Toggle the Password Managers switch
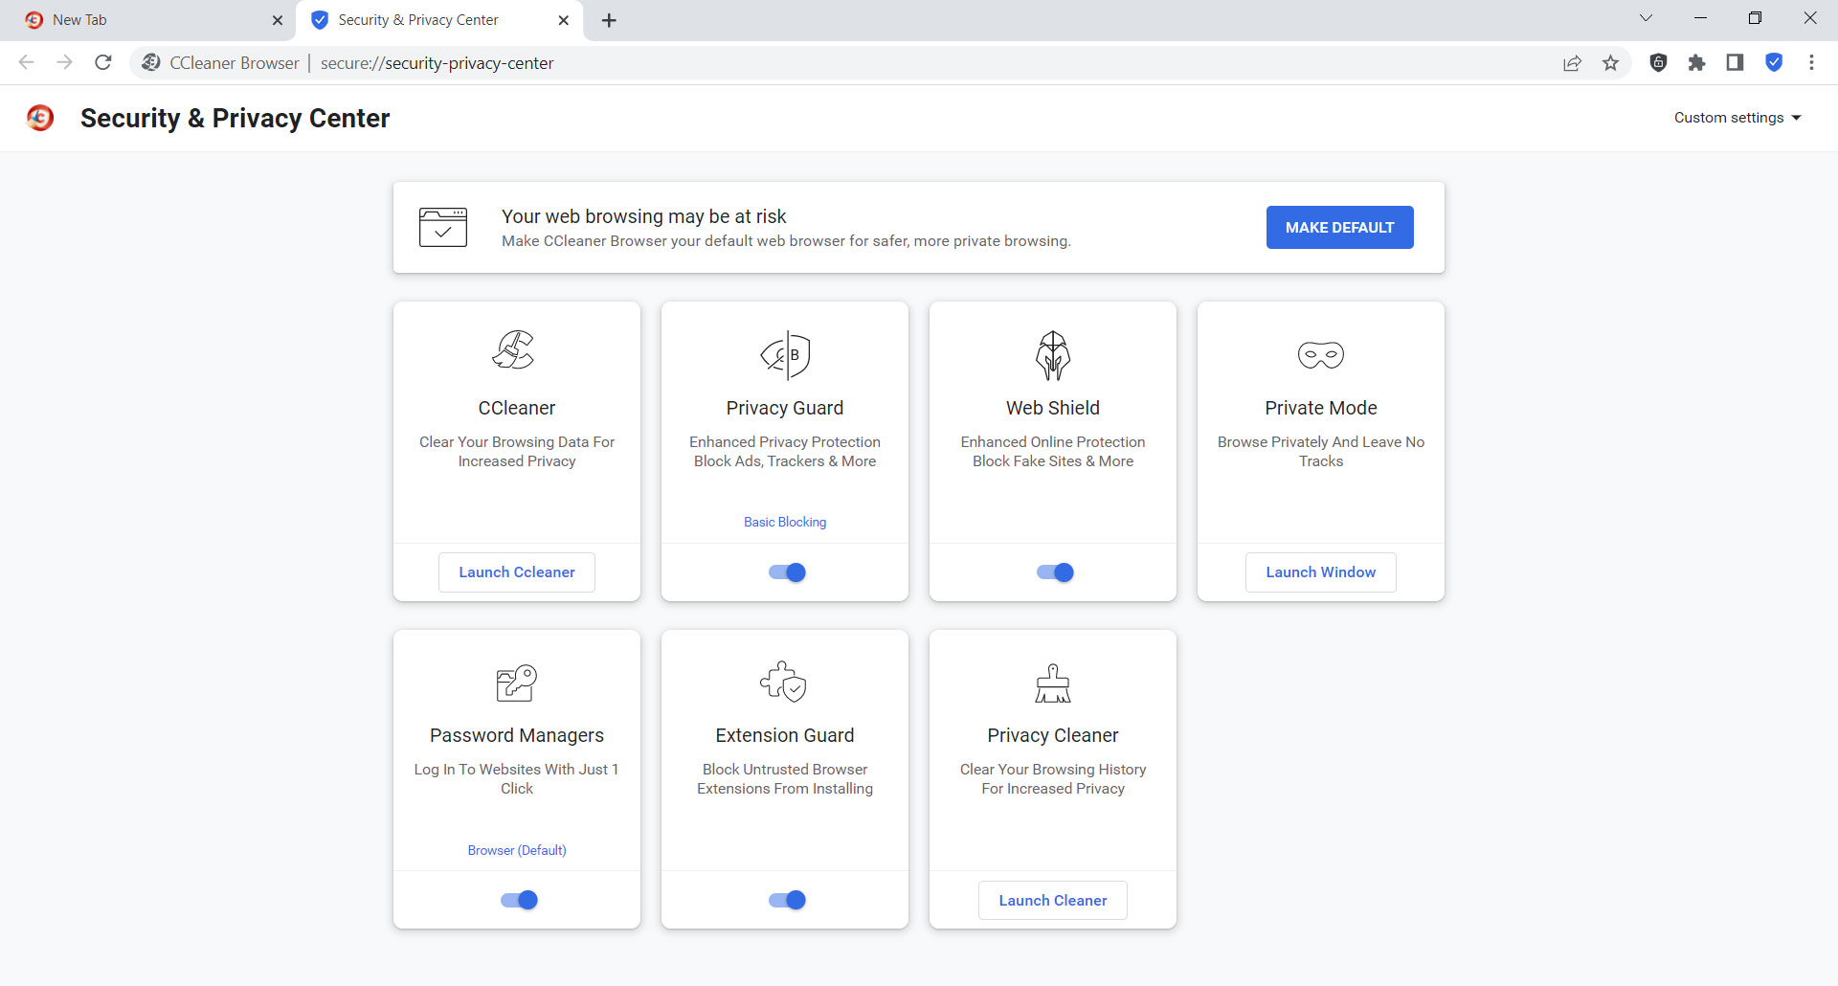Image resolution: width=1838 pixels, height=986 pixels. (519, 900)
